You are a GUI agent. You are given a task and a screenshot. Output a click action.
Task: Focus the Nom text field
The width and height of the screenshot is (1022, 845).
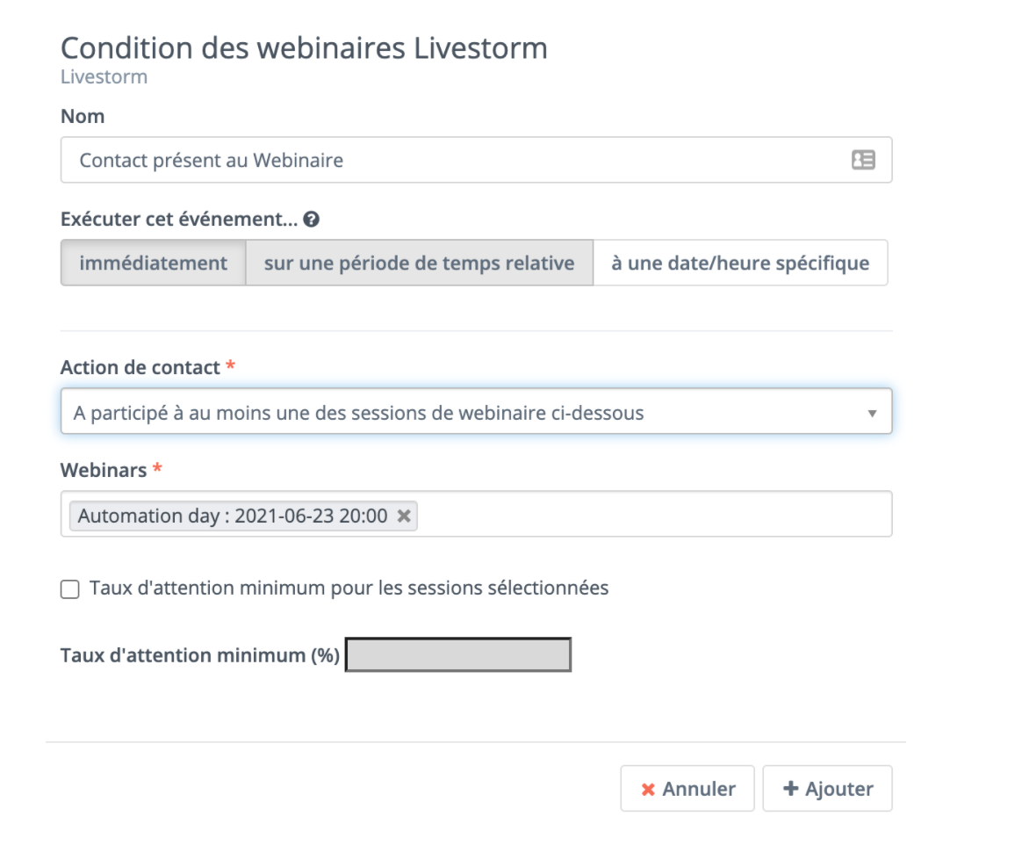[x=477, y=160]
